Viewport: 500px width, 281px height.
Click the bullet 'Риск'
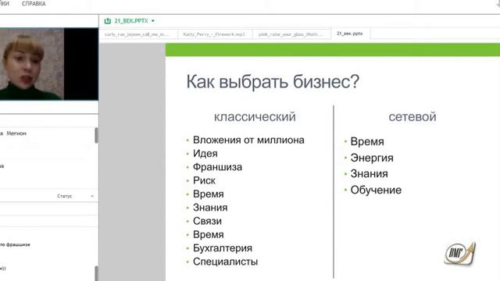pyautogui.click(x=204, y=180)
